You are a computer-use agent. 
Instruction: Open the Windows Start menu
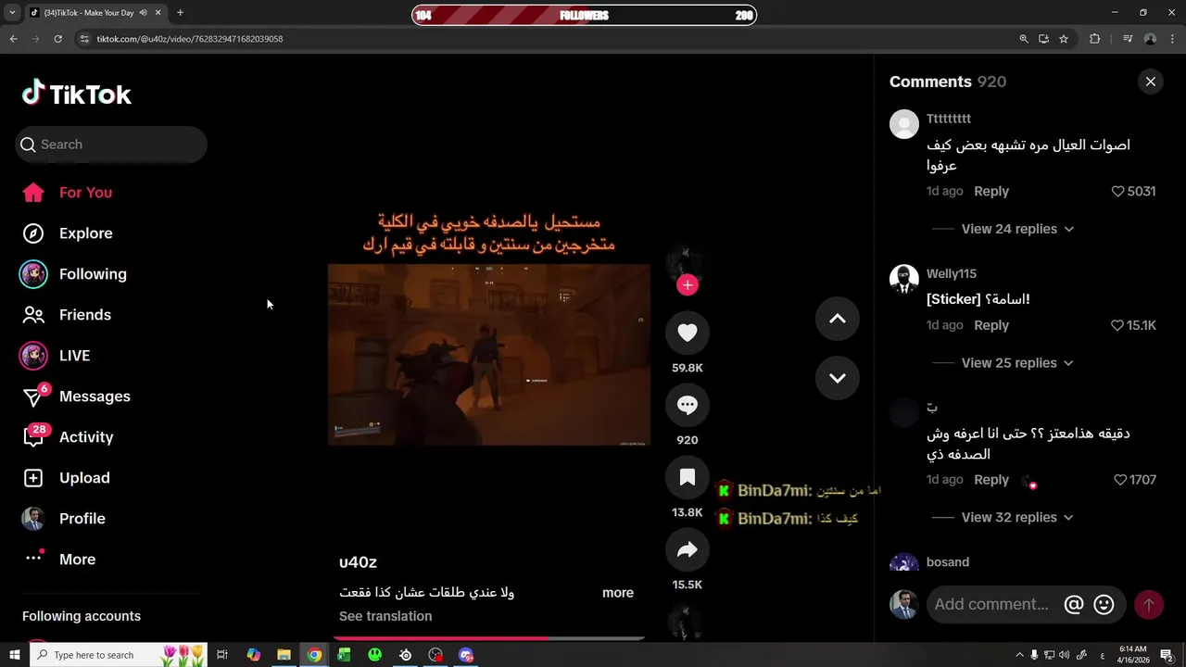(x=14, y=655)
